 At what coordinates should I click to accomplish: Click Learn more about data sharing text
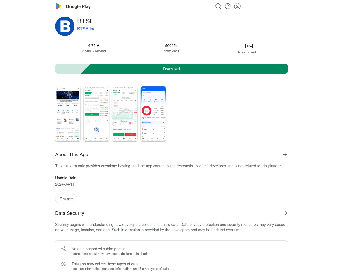coord(111,254)
